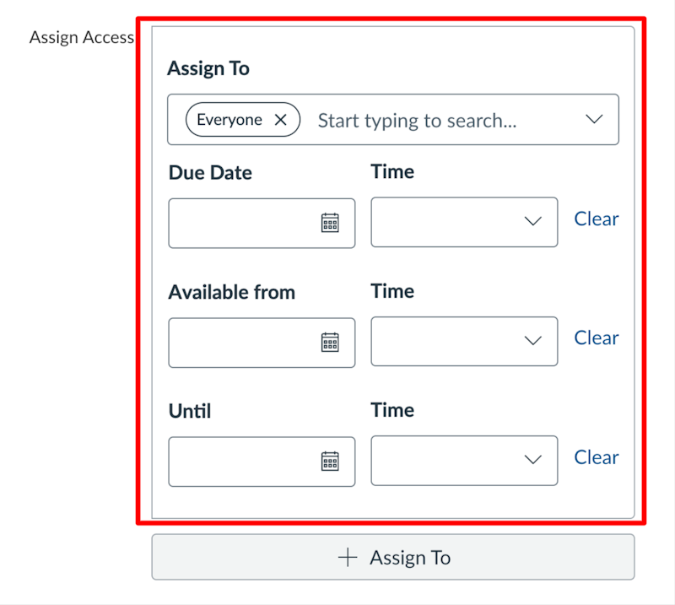Viewport: 675px width, 605px height.
Task: Click inside the Until date field
Action: click(262, 462)
